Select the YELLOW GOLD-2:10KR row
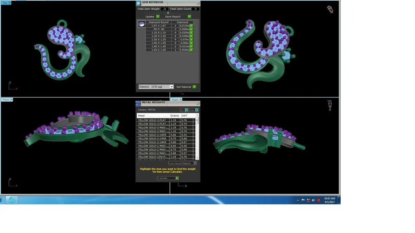 166,135
